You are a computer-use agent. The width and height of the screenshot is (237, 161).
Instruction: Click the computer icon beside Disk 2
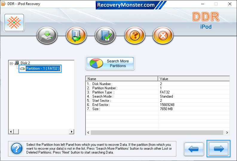(x=17, y=63)
